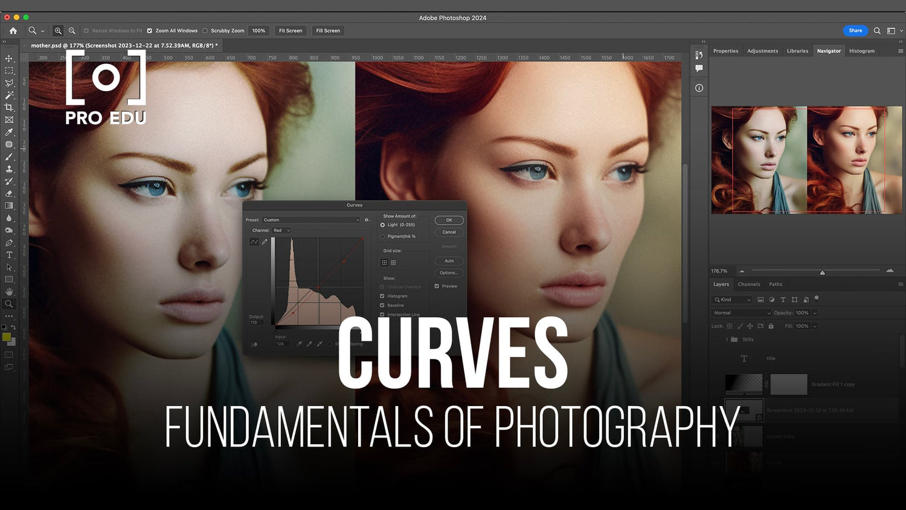Select the Hand tool
The width and height of the screenshot is (906, 510).
pos(9,291)
